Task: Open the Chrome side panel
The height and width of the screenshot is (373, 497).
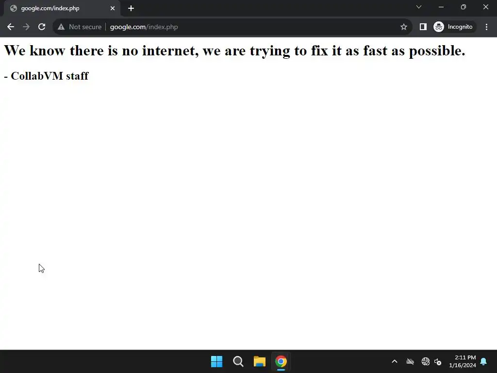Action: coord(423,27)
